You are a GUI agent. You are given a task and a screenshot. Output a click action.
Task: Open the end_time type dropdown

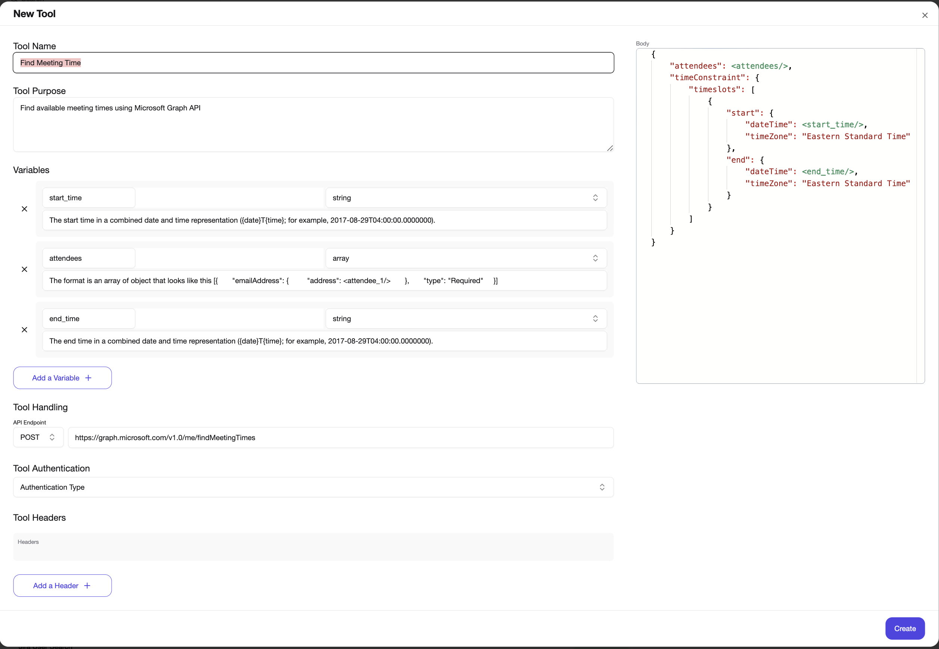466,319
